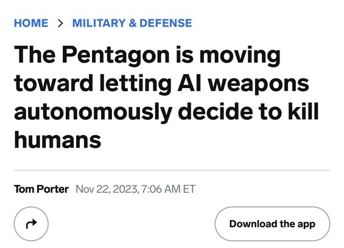Click the article headline about the Pentagon
Viewport: 344px width, 248px height.
(x=166, y=97)
